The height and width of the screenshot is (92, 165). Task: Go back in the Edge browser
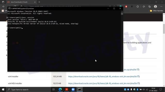point(4,6)
